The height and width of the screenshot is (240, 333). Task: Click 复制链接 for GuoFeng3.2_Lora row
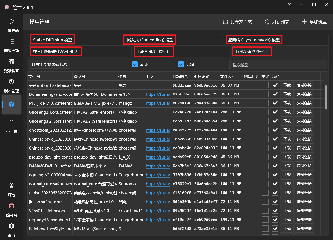coord(304,121)
